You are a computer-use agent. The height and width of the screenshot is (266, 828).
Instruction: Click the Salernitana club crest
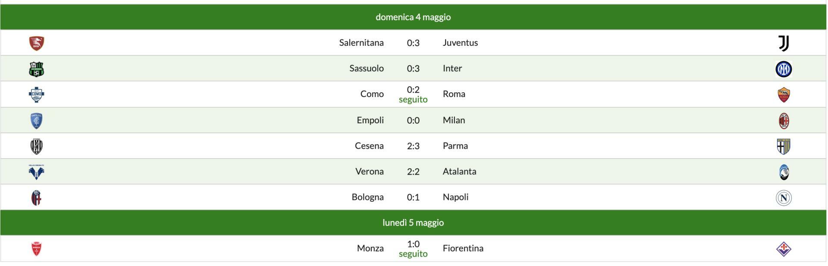[37, 43]
